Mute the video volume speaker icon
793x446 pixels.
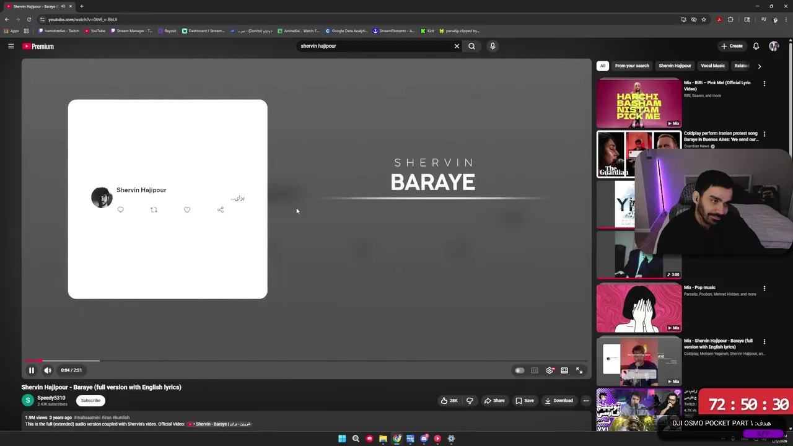[x=48, y=370]
